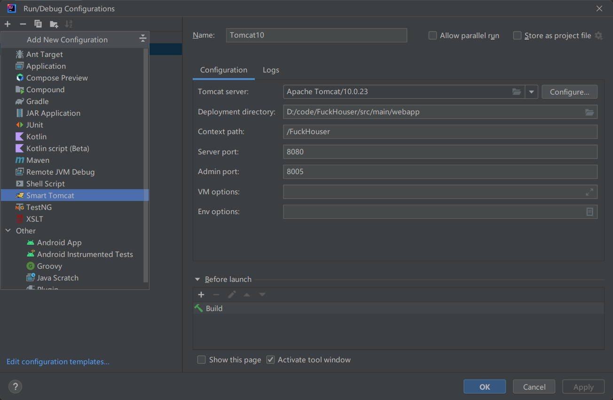The width and height of the screenshot is (613, 400).
Task: Click the configuration type list scrollbar
Action: (146, 165)
